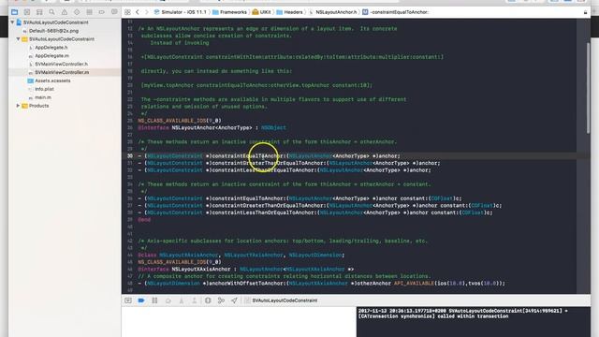599x337 pixels.
Task: Open Debug Memory Graph
Action: pos(221,300)
